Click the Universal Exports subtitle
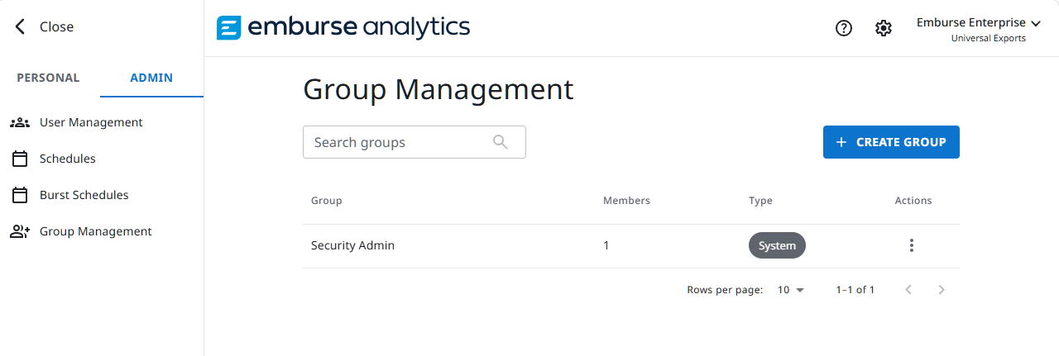Image resolution: width=1059 pixels, height=356 pixels. [x=988, y=38]
